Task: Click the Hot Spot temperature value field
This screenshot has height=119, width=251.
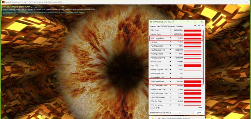Action: click(178, 42)
